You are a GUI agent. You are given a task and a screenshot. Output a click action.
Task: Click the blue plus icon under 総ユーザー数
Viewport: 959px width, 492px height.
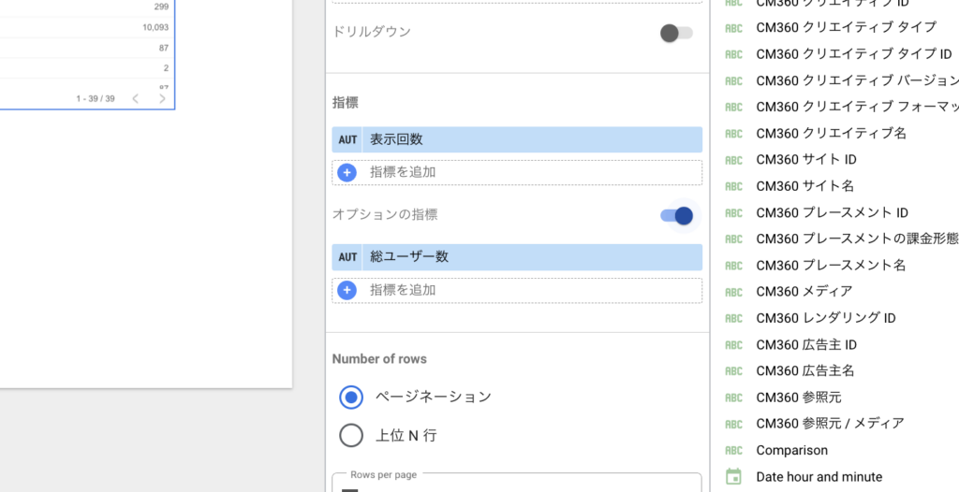click(x=347, y=290)
